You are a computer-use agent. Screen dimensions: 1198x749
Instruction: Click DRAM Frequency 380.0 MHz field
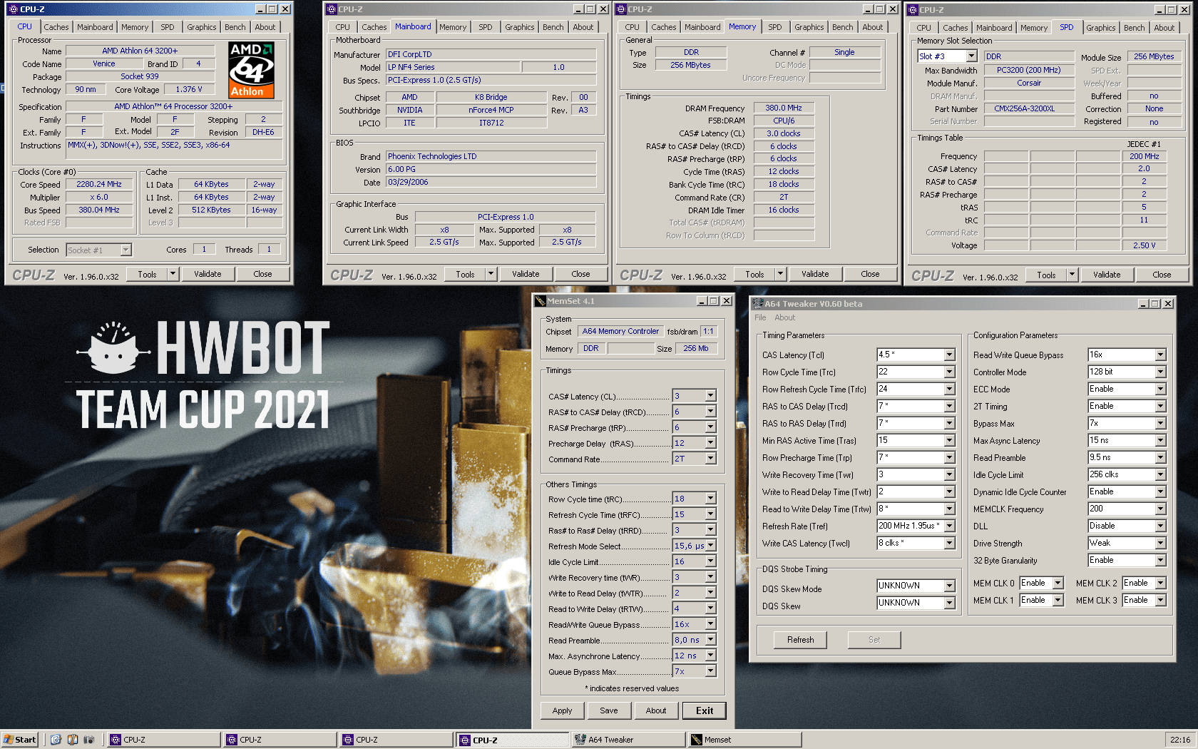point(784,108)
